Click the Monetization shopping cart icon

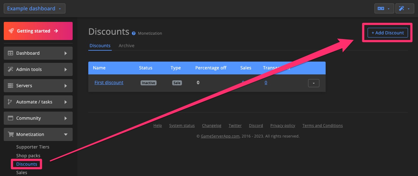click(x=11, y=134)
